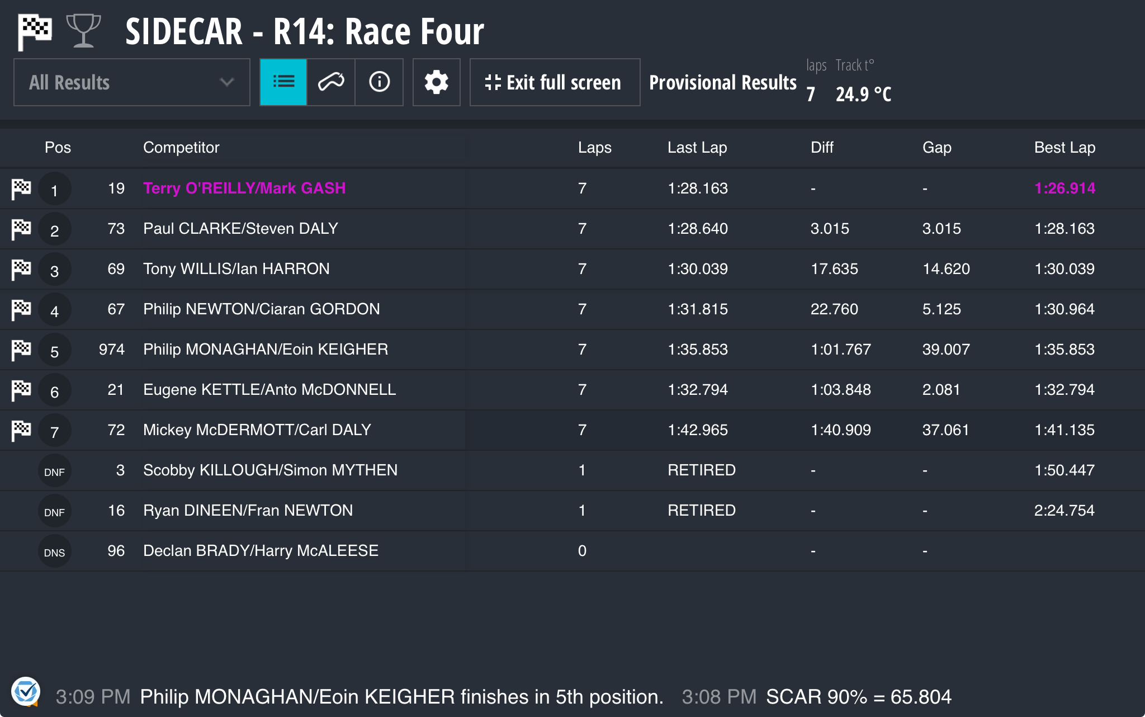The image size is (1145, 717).
Task: Switch to track map view
Action: point(331,82)
